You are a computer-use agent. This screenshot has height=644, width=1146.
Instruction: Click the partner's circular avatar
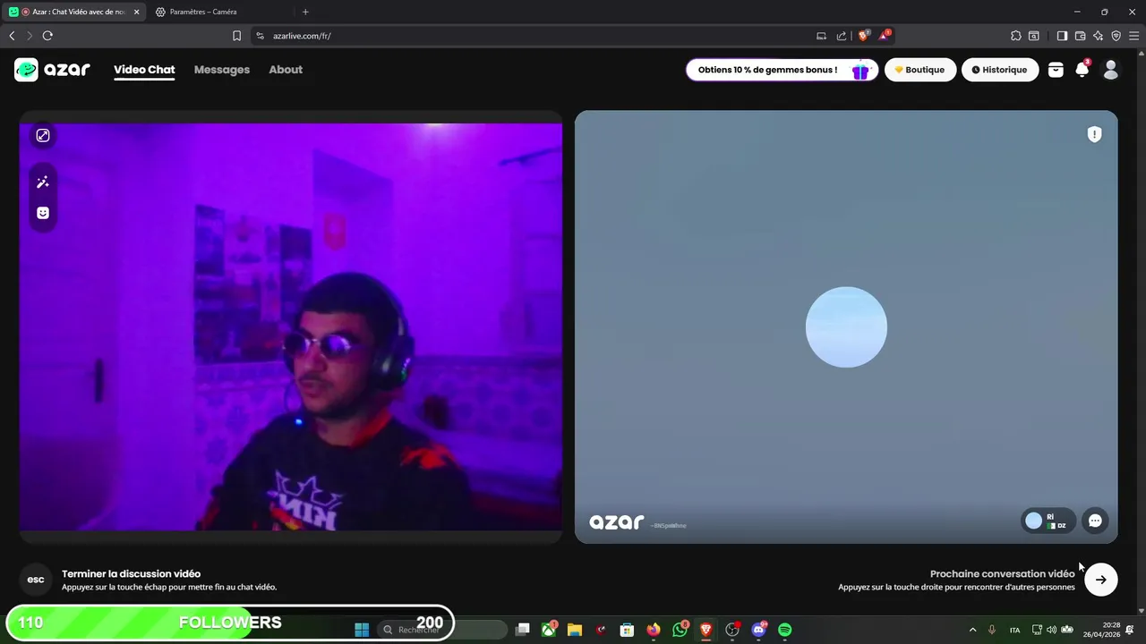[846, 327]
